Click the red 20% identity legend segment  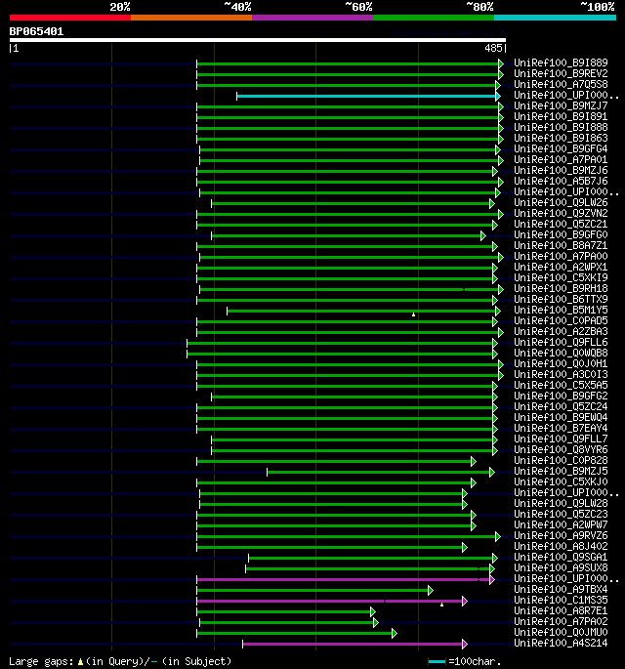click(x=70, y=18)
